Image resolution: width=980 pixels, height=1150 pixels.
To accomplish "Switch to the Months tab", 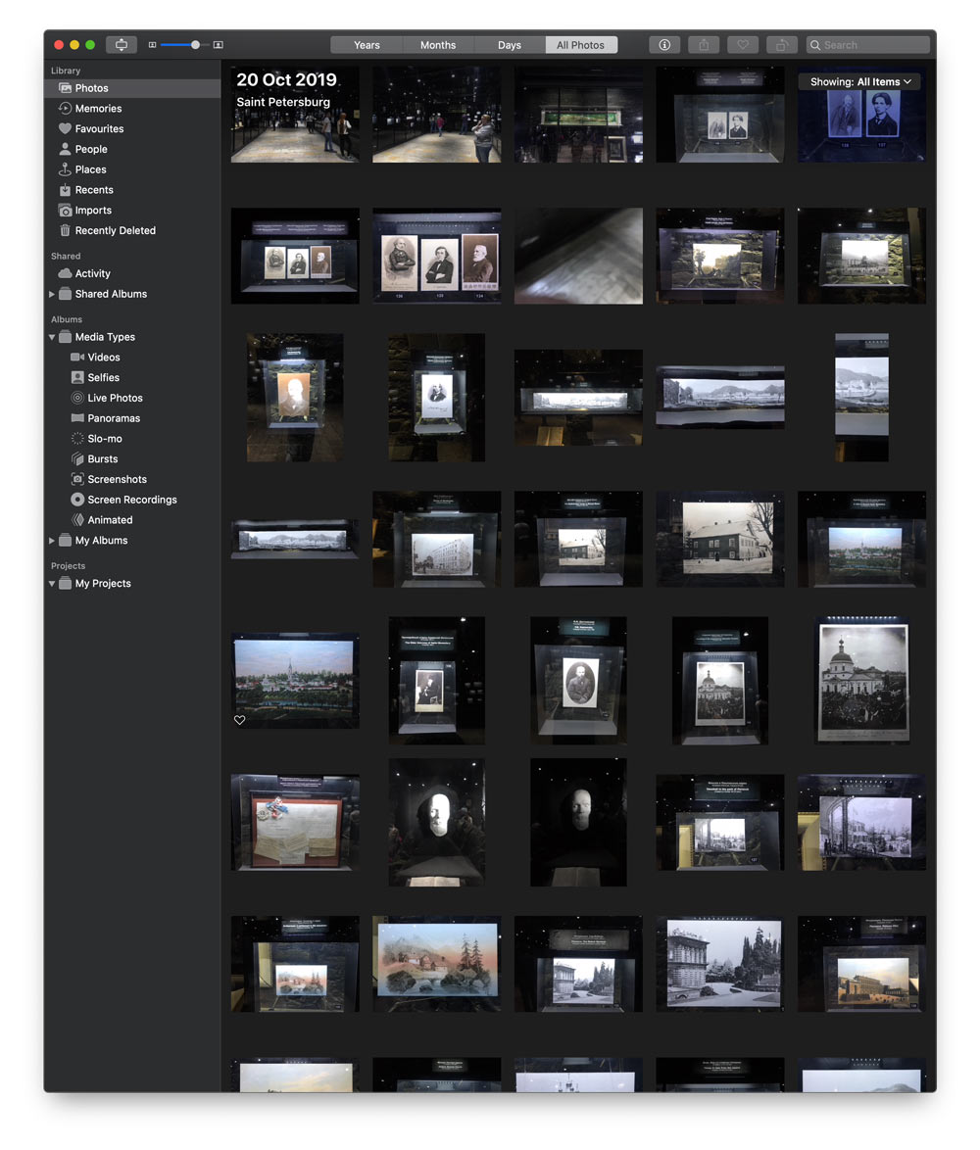I will (438, 45).
